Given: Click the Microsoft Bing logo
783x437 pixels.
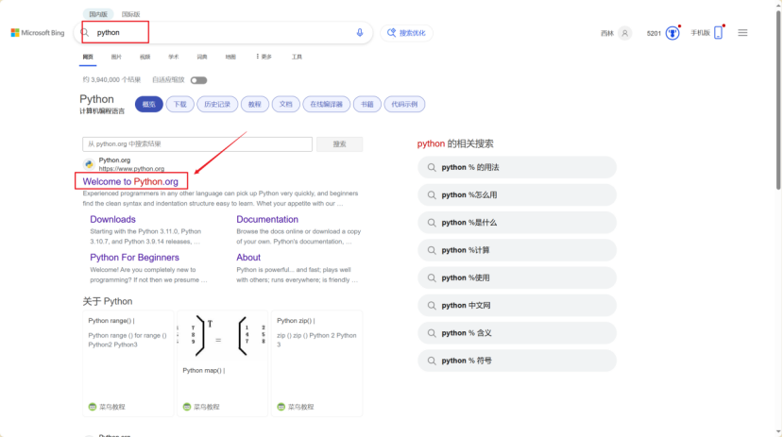Looking at the screenshot, I should pos(38,33).
